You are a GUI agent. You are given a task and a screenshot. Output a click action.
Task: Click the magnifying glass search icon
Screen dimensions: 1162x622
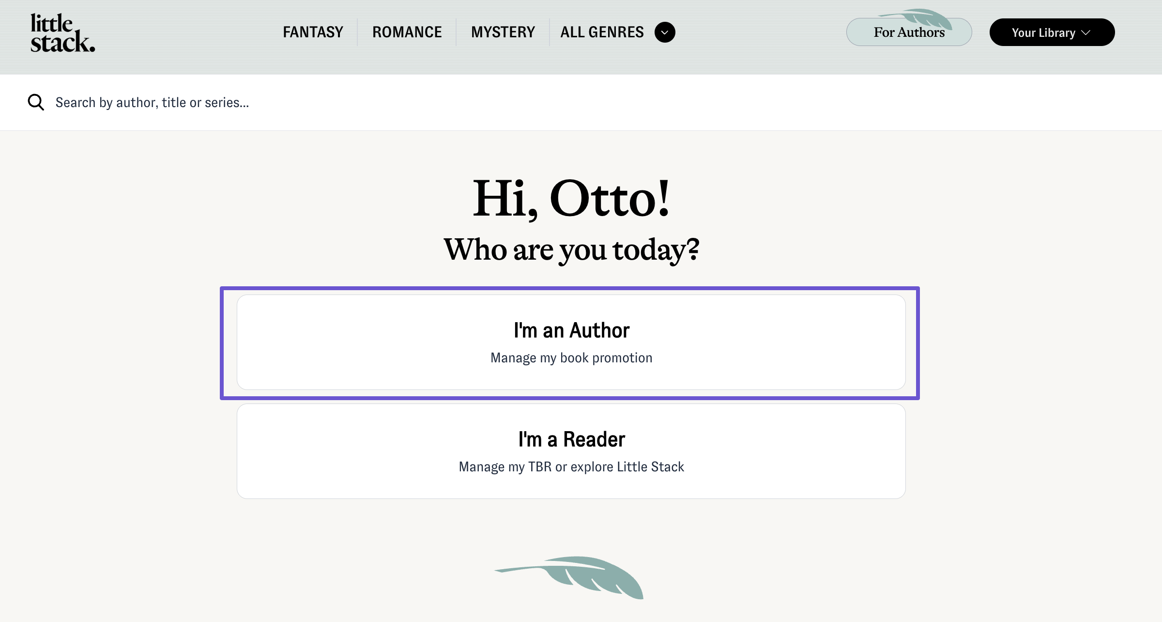pos(36,102)
